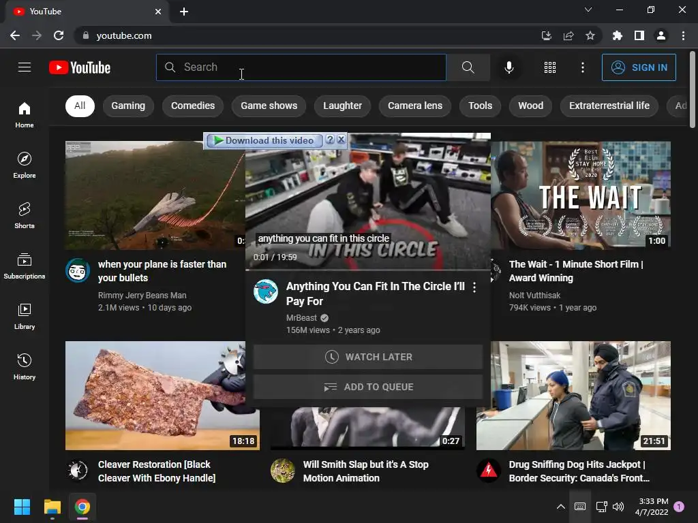
Task: Open The Wait short film thumbnail
Action: point(581,195)
